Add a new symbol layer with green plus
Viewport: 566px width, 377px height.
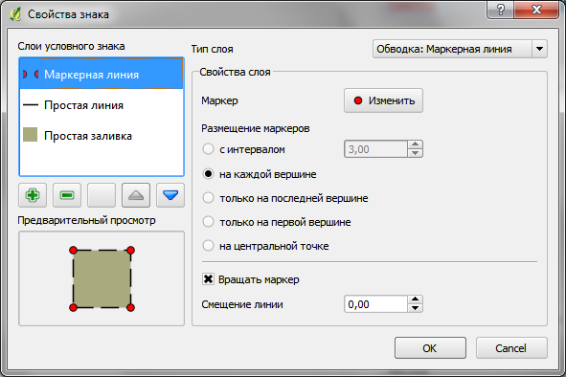33,195
